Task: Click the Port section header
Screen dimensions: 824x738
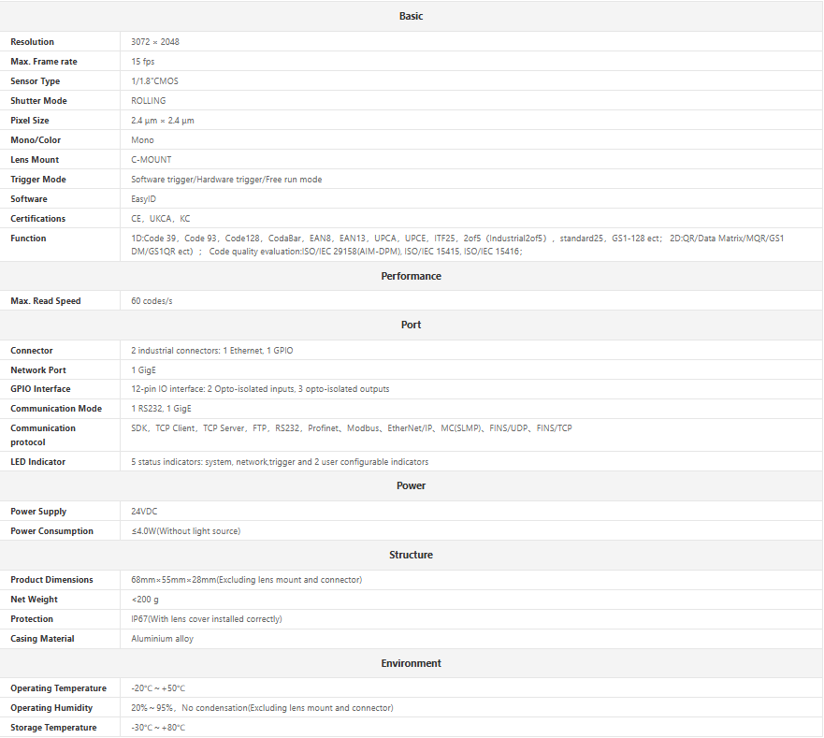Action: click(x=411, y=325)
